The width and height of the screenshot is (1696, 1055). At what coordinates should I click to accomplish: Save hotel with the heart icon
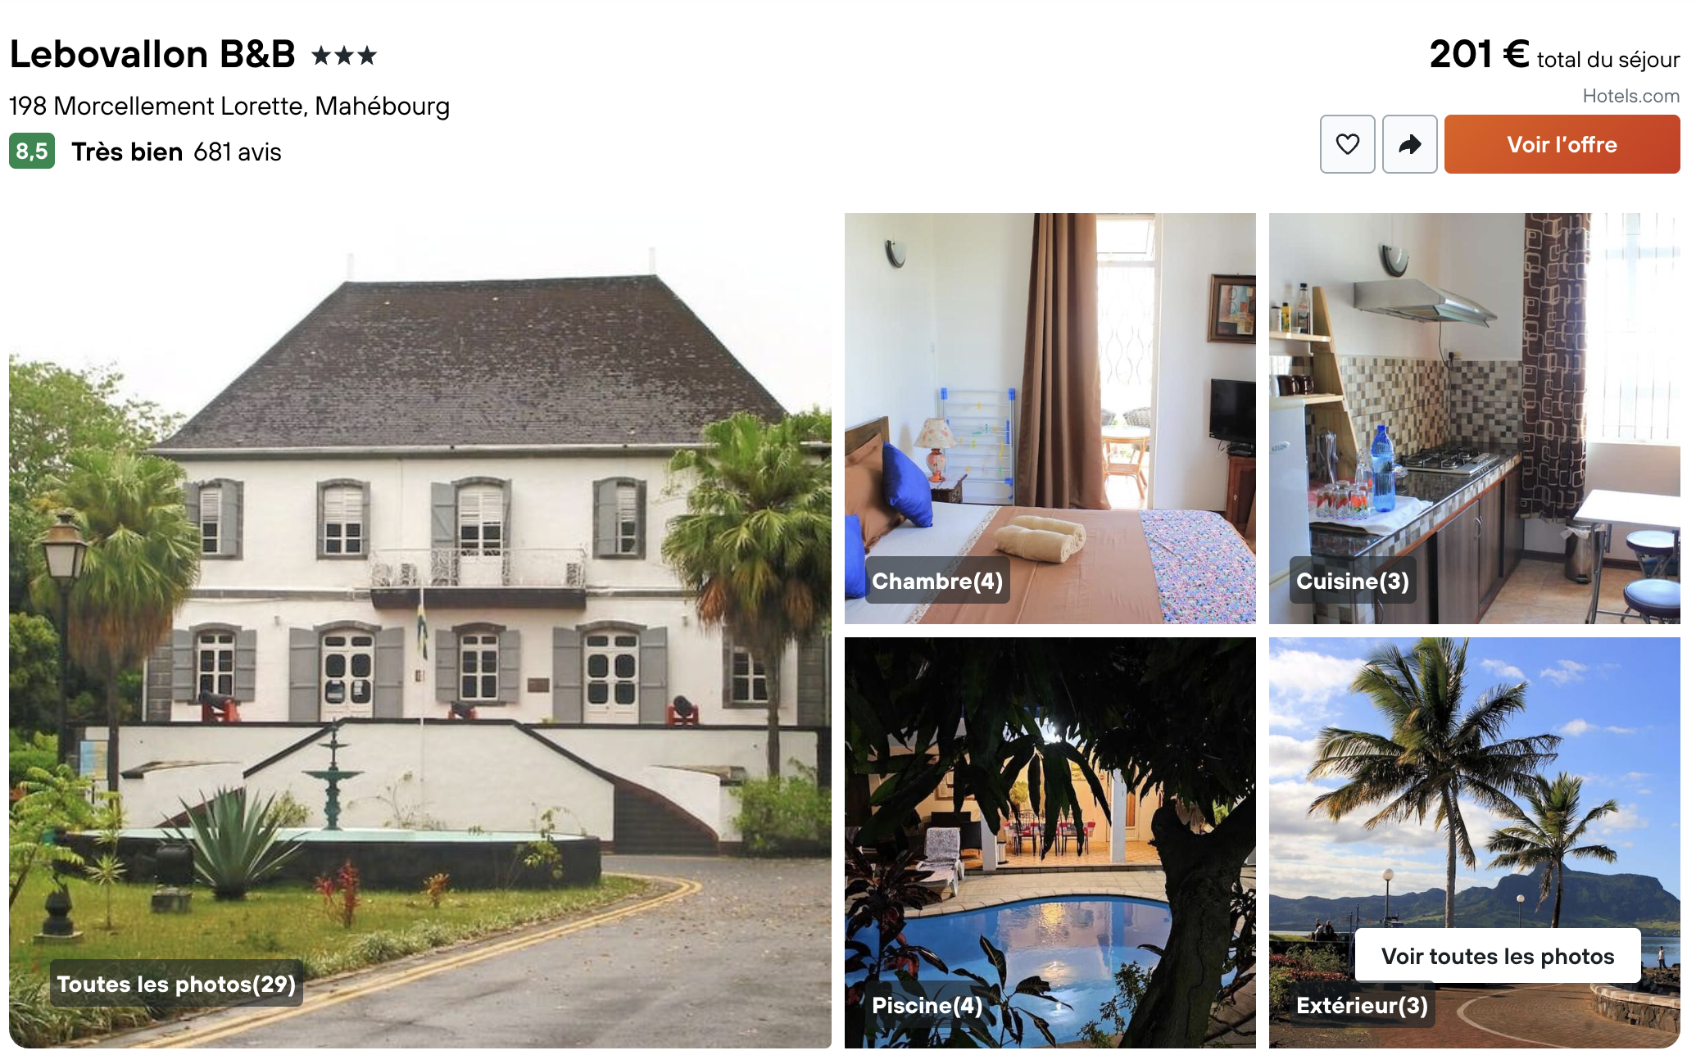coord(1347,144)
